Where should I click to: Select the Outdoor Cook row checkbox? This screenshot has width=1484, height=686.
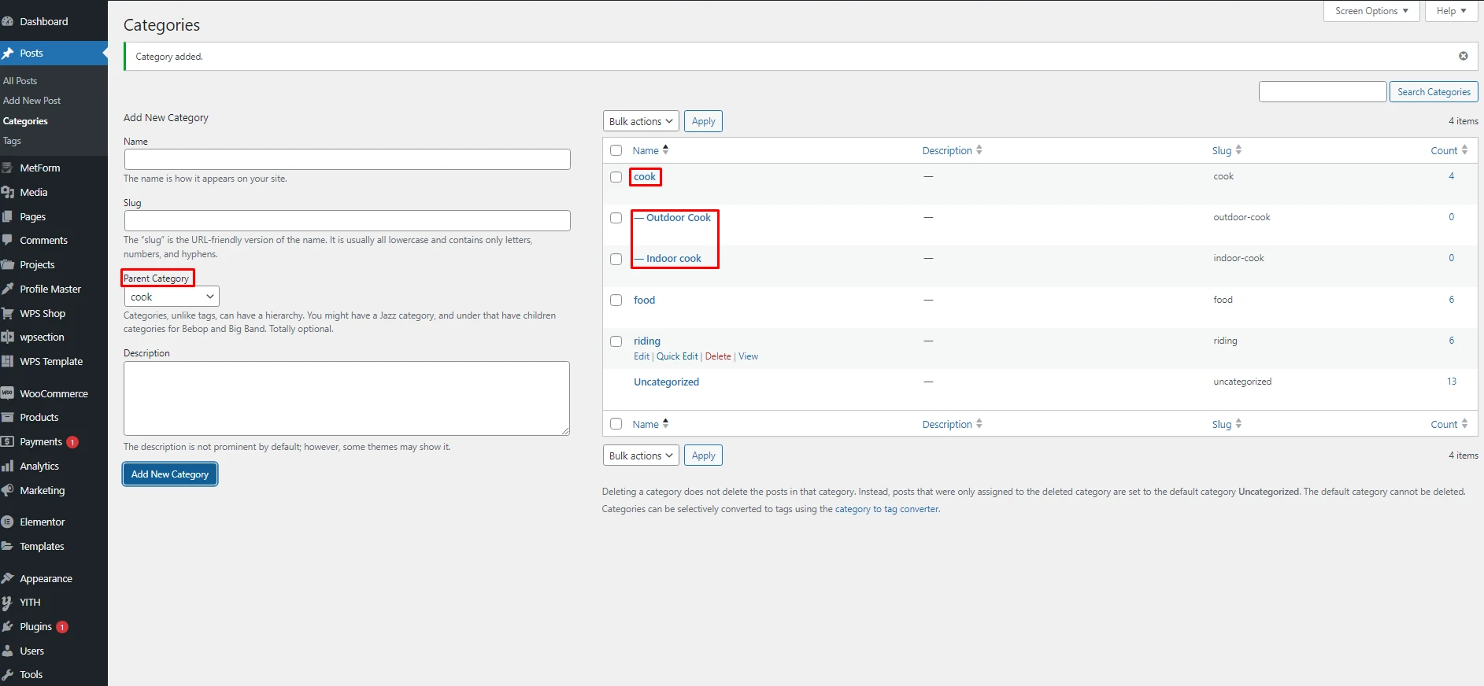(x=616, y=218)
